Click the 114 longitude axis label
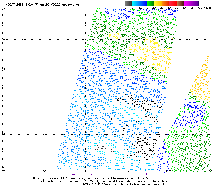This screenshot has height=186, width=212. coord(127,171)
